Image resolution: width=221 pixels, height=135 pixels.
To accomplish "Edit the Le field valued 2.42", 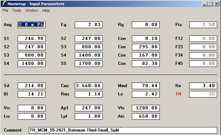I will click(146, 94).
